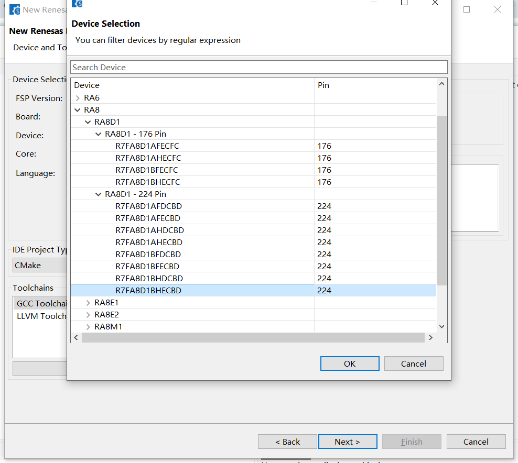Click the scroll down arrow in device list
The width and height of the screenshot is (518, 463).
[x=441, y=326]
